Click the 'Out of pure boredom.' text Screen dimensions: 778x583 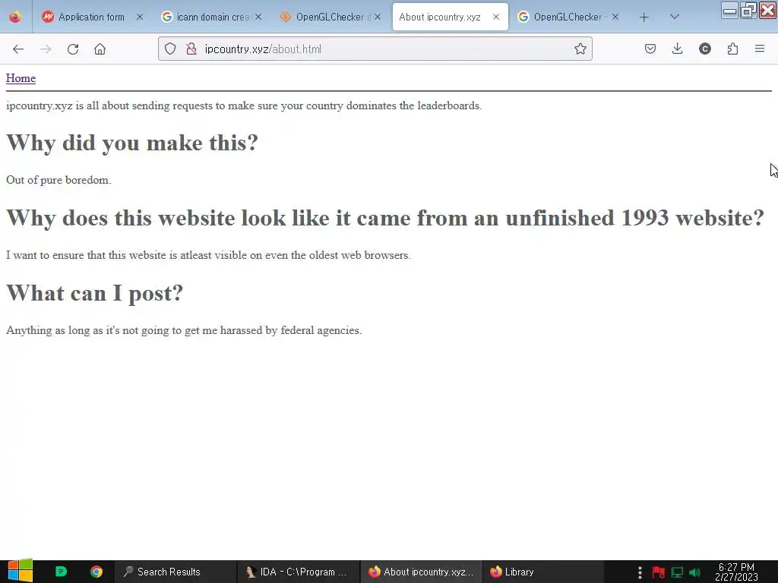coord(59,180)
